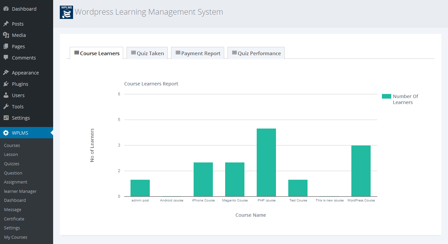Go to the Certificate submenu link
The image size is (448, 244).
(14, 219)
